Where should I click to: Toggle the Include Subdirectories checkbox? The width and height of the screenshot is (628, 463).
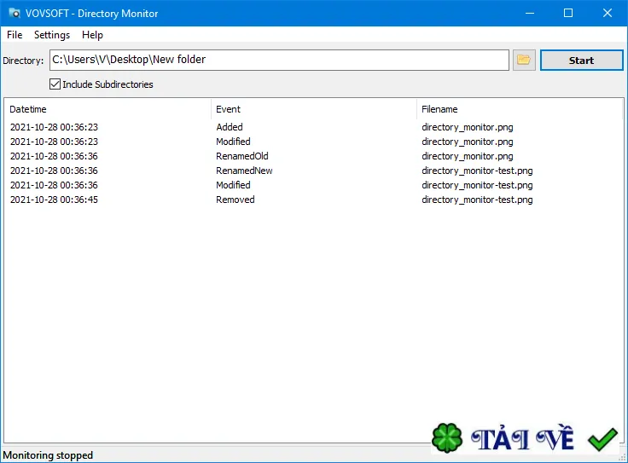coord(55,84)
